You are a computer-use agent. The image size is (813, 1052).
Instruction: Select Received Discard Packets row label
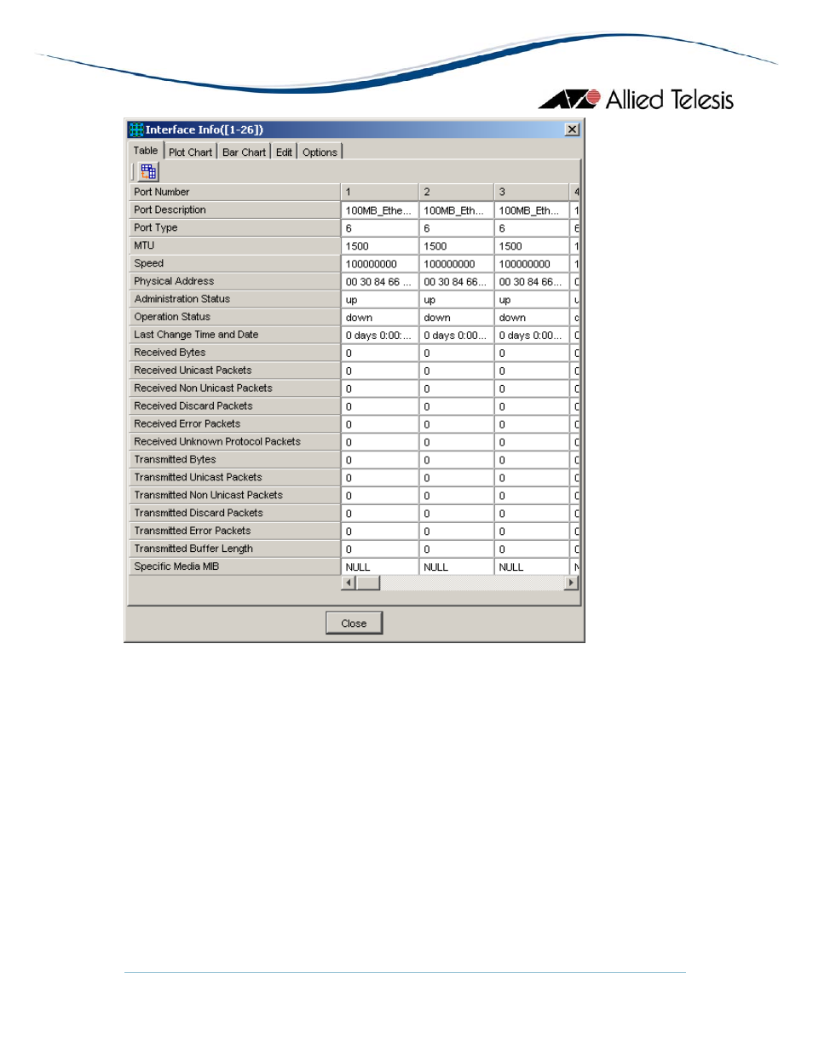coord(234,406)
